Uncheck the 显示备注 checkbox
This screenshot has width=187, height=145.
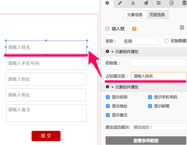pos(108,115)
